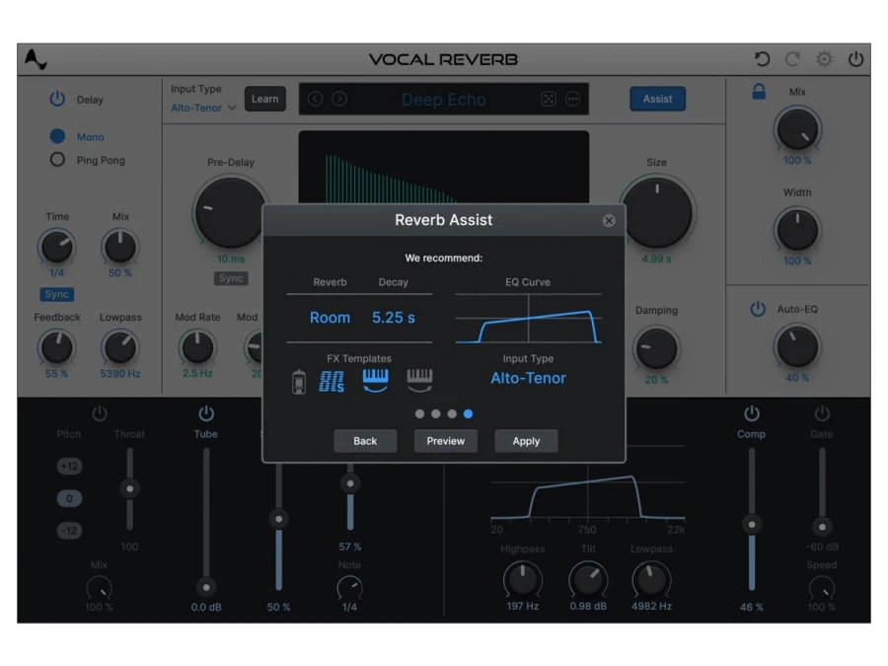The height and width of the screenshot is (666, 888).
Task: Toggle the Delay power button
Action: [x=57, y=99]
